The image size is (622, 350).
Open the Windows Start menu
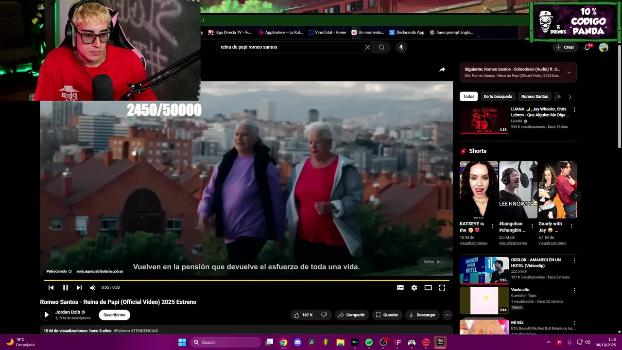182,342
